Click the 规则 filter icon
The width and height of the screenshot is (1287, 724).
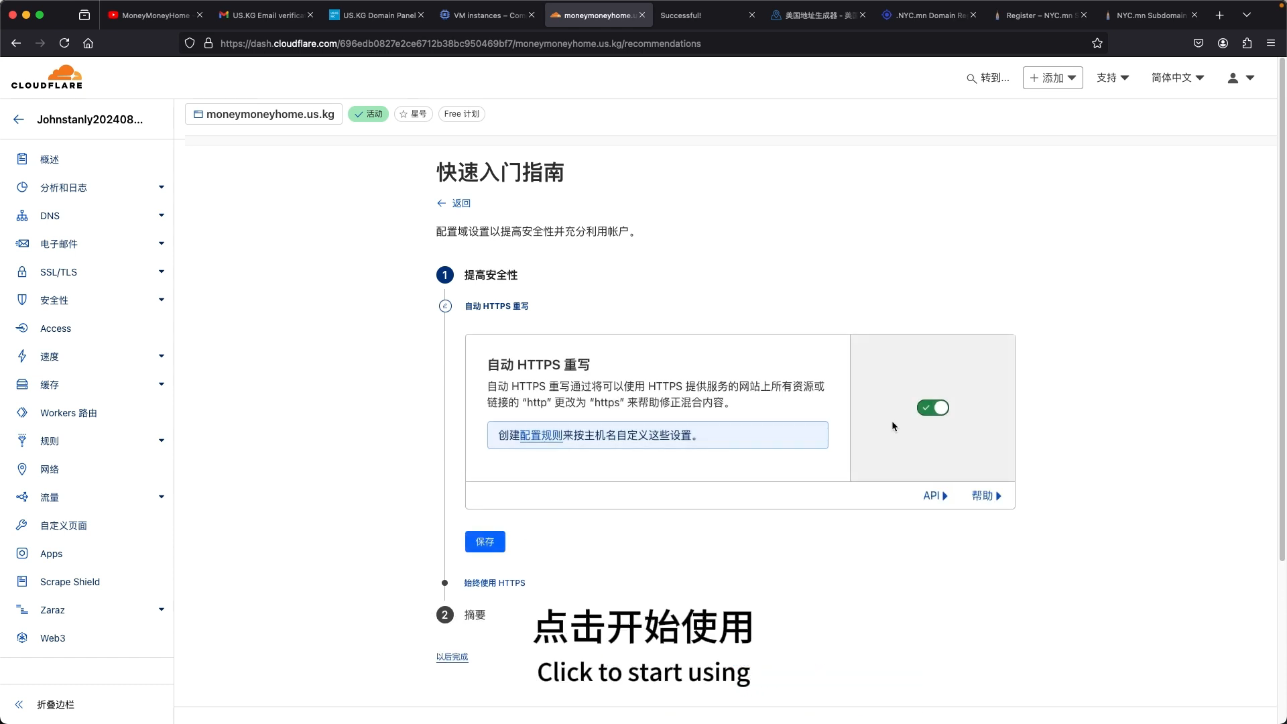[22, 440]
